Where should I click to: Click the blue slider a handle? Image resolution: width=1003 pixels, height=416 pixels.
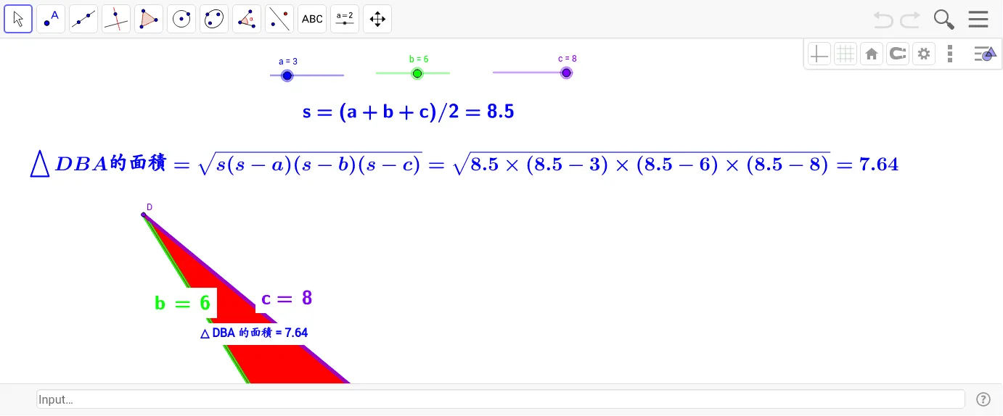coord(287,75)
